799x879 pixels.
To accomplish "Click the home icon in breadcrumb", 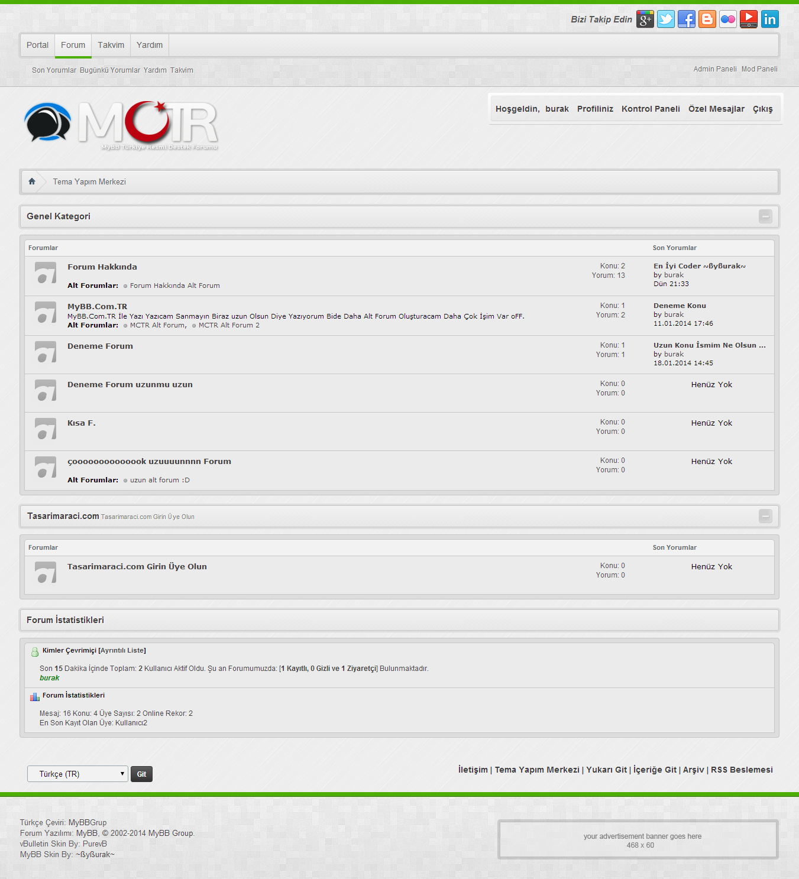I will (32, 181).
